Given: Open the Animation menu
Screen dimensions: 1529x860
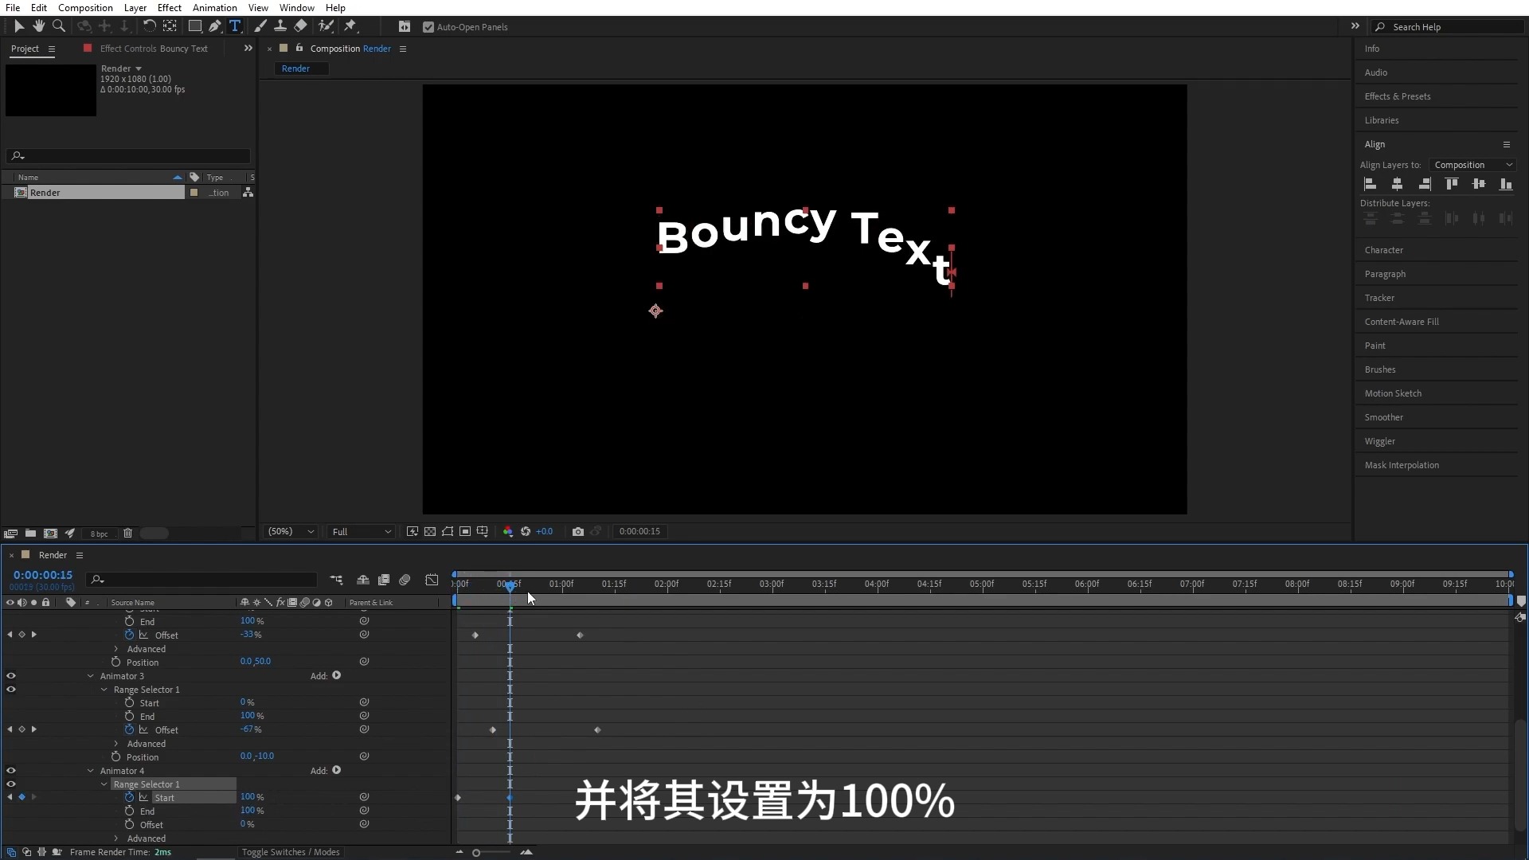Looking at the screenshot, I should 215,7.
